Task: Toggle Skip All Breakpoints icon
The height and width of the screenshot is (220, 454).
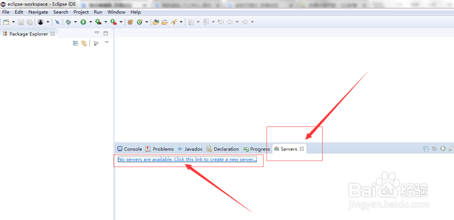Action: (57, 22)
